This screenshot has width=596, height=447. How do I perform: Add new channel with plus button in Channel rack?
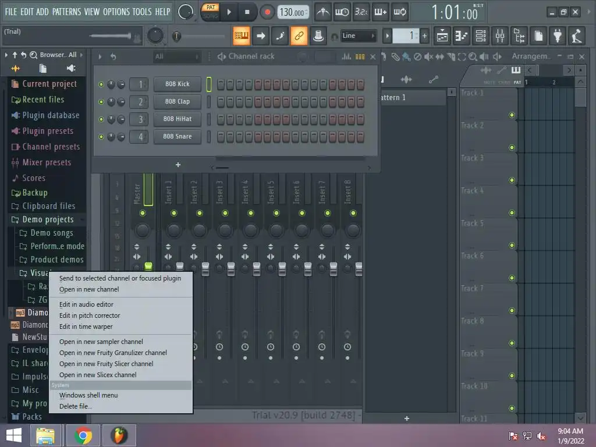click(178, 165)
